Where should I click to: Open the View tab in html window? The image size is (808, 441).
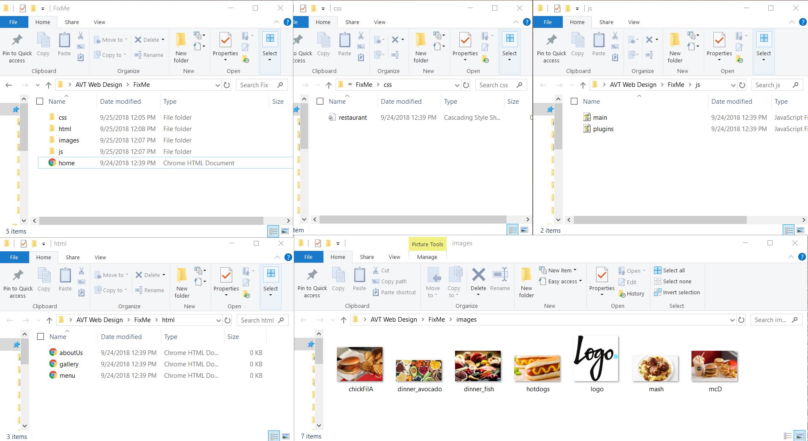click(100, 257)
